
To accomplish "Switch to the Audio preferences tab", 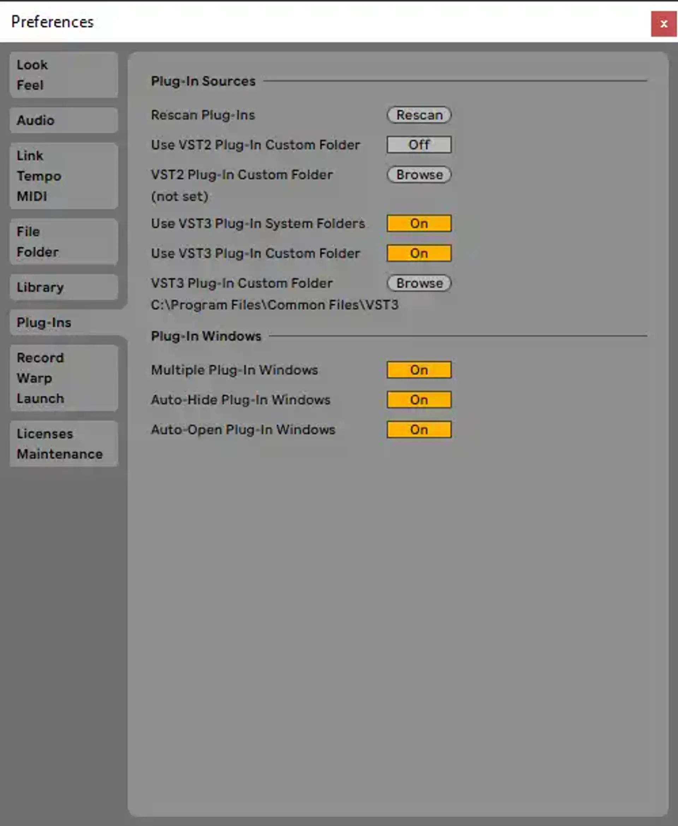I will 64,120.
